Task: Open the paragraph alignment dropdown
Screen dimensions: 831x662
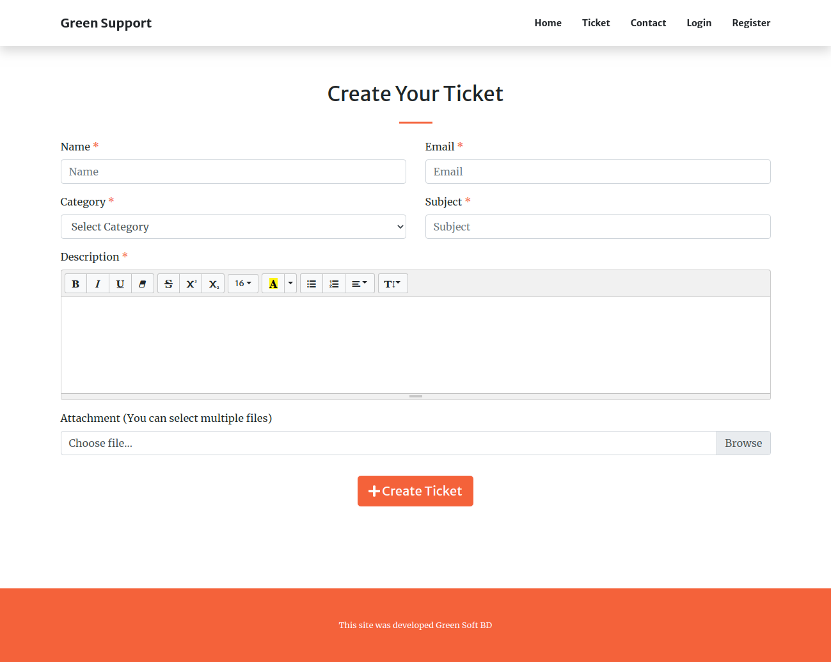Action: [x=360, y=284]
